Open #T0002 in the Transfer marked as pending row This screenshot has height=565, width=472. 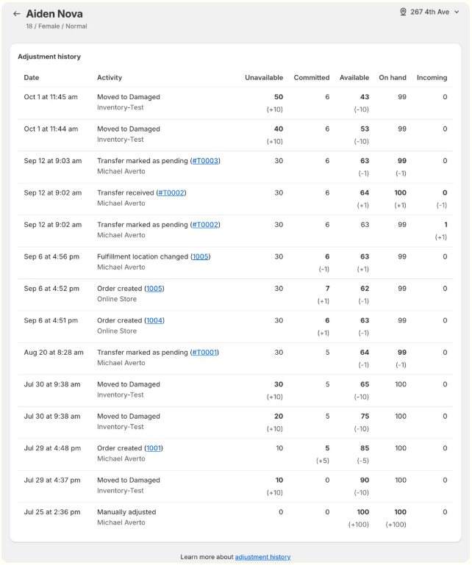[205, 225]
